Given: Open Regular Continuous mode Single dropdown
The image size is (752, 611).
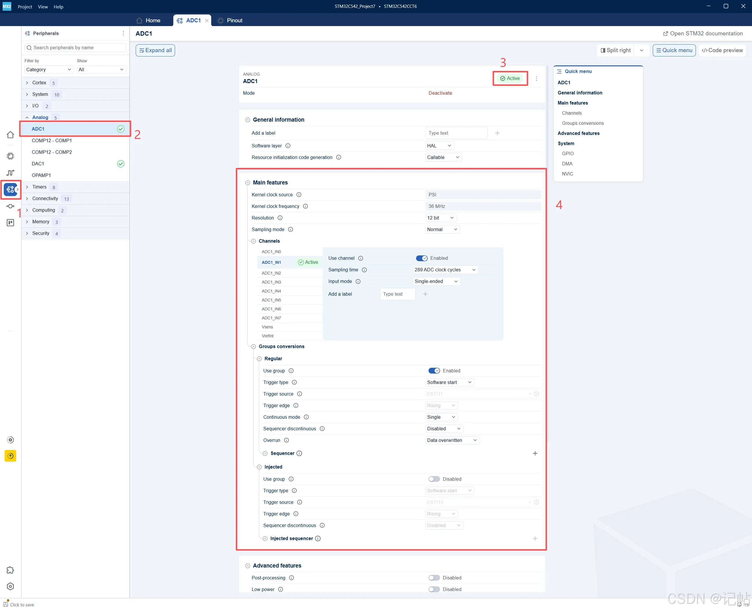Looking at the screenshot, I should (x=442, y=417).
